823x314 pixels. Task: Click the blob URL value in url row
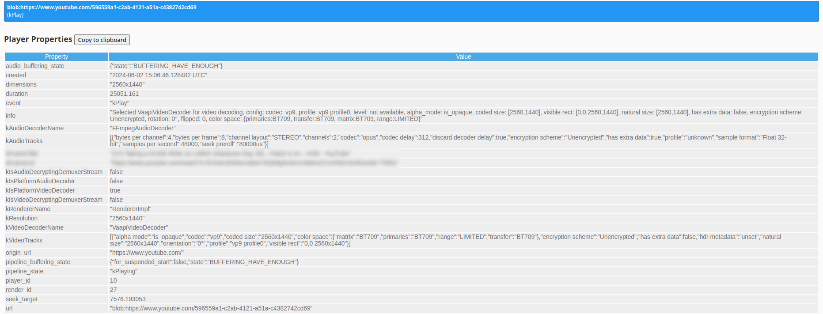coord(211,308)
